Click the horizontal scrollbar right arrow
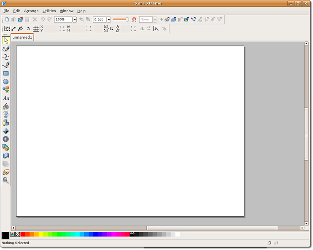Viewport: 313px width, 250px height. point(302,228)
